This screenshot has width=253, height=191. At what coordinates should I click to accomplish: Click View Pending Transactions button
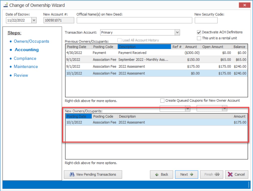[93, 175]
